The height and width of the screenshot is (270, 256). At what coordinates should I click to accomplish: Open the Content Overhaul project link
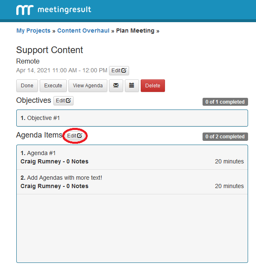83,31
